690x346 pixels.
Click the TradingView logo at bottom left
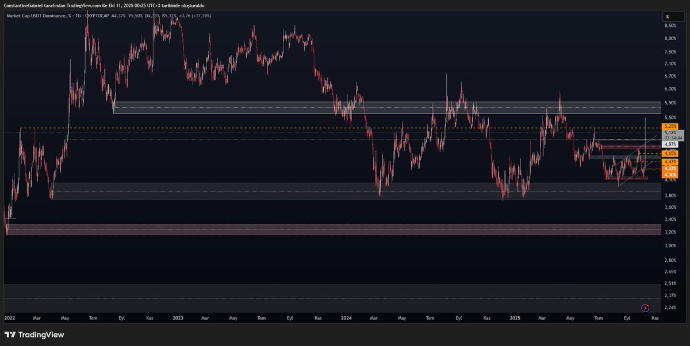coord(34,335)
